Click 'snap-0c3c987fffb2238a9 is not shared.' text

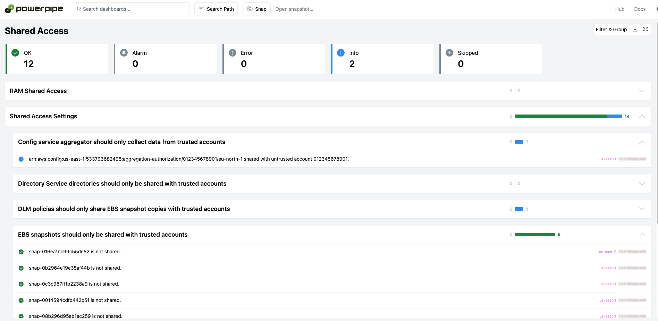[x=74, y=284]
